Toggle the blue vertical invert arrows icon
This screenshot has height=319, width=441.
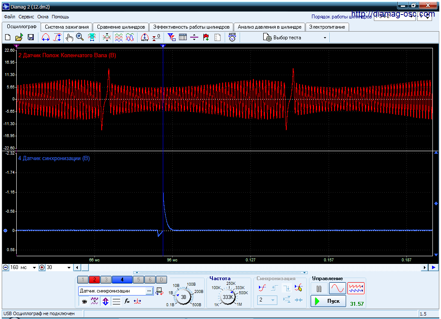(106, 301)
